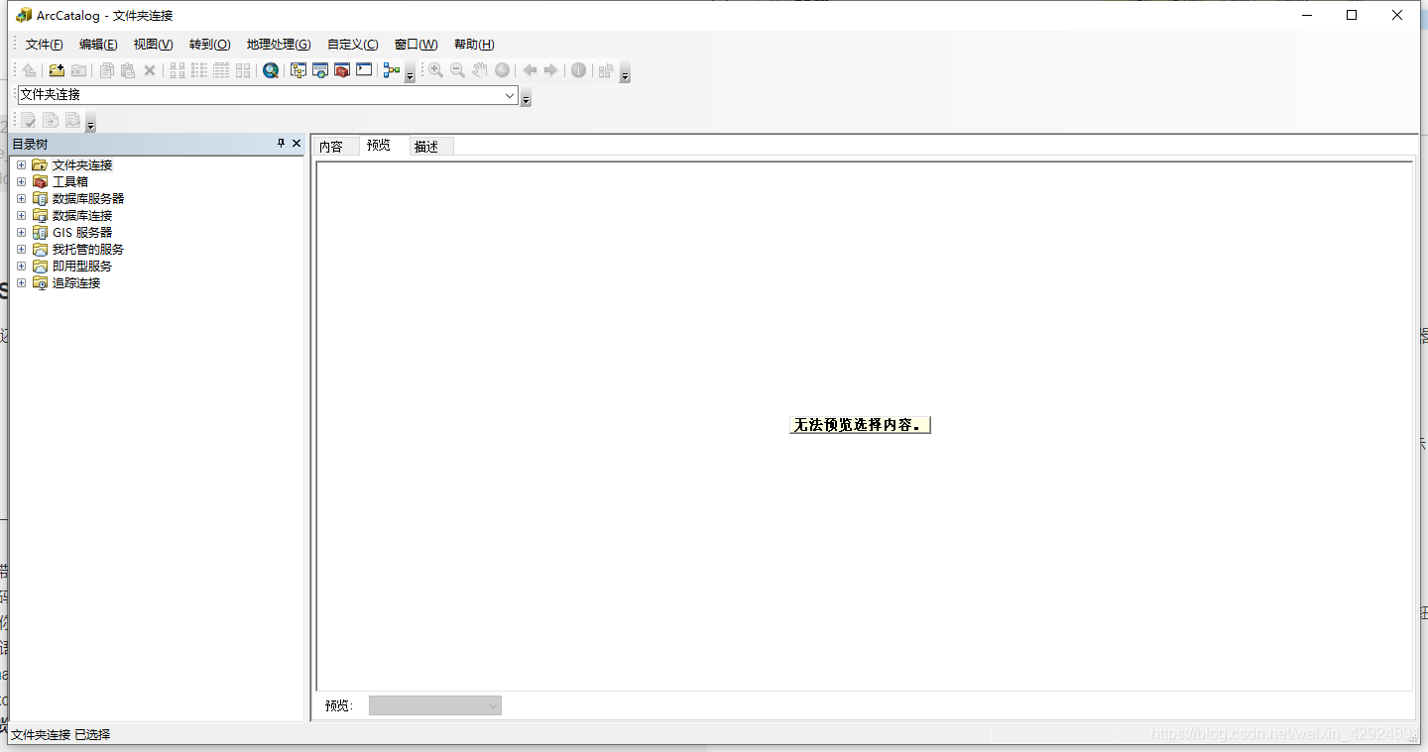The width and height of the screenshot is (1428, 752).
Task: Select the Zoom Out tool
Action: point(457,70)
